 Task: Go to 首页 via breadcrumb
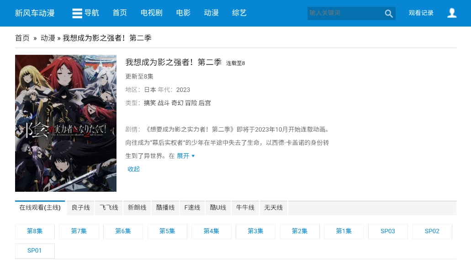[x=22, y=38]
